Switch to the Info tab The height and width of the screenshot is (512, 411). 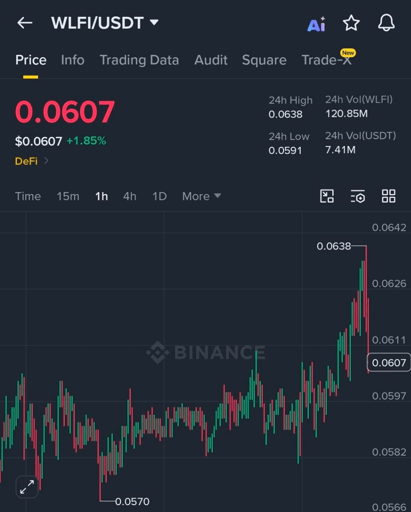click(73, 60)
